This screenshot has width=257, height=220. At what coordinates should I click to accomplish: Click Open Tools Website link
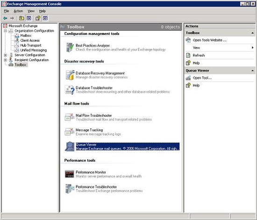[x=210, y=40]
